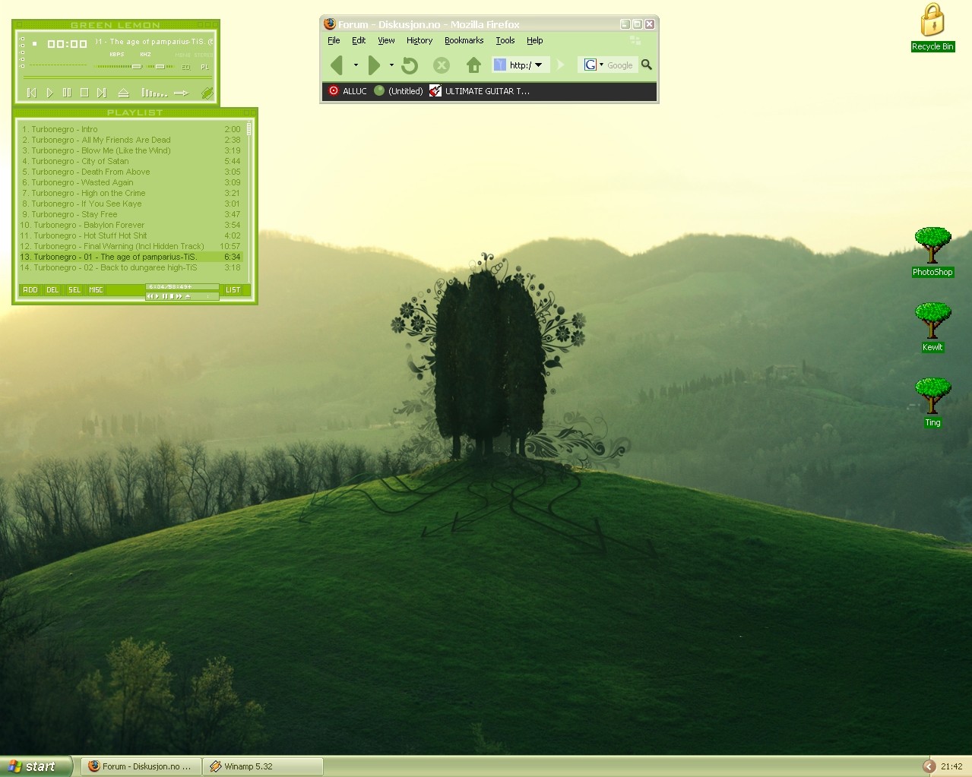Viewport: 972px width, 777px height.
Task: Adjust the Winamp volume slider
Action: (119, 66)
